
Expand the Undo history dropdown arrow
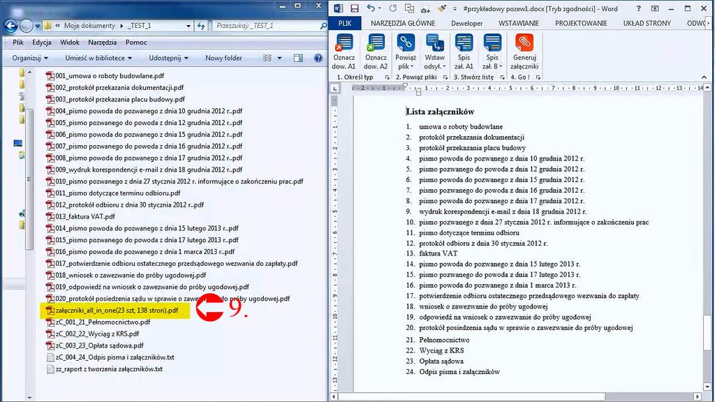pyautogui.click(x=379, y=8)
